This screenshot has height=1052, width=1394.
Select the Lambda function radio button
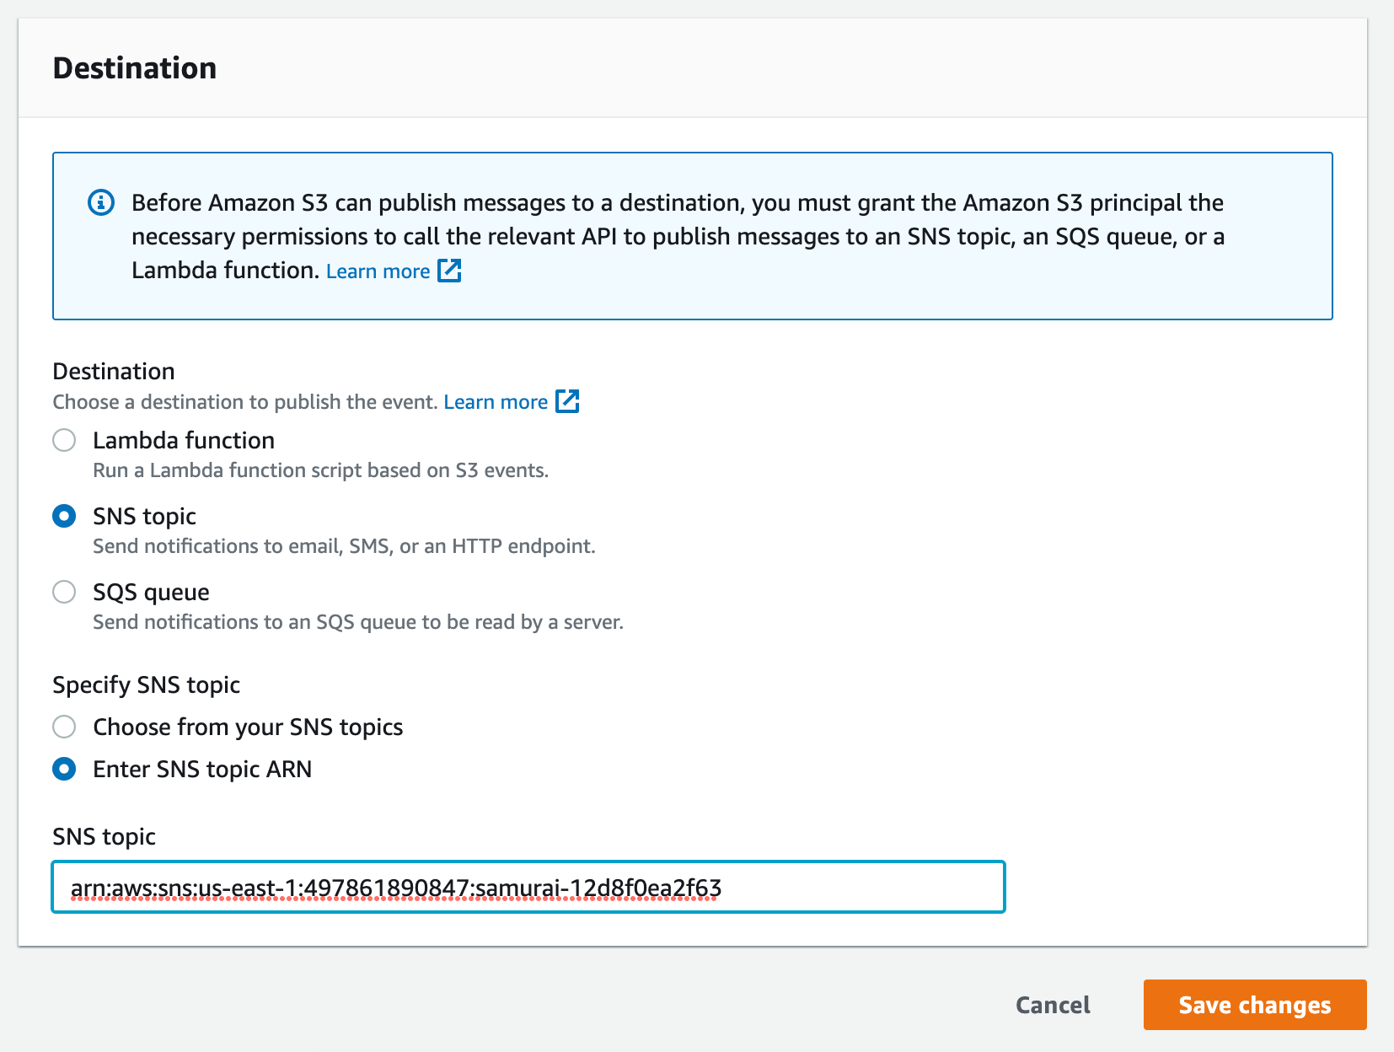click(x=64, y=440)
